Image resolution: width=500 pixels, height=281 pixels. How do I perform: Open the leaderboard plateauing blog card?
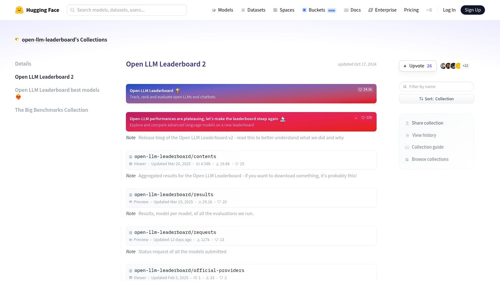coord(251,122)
